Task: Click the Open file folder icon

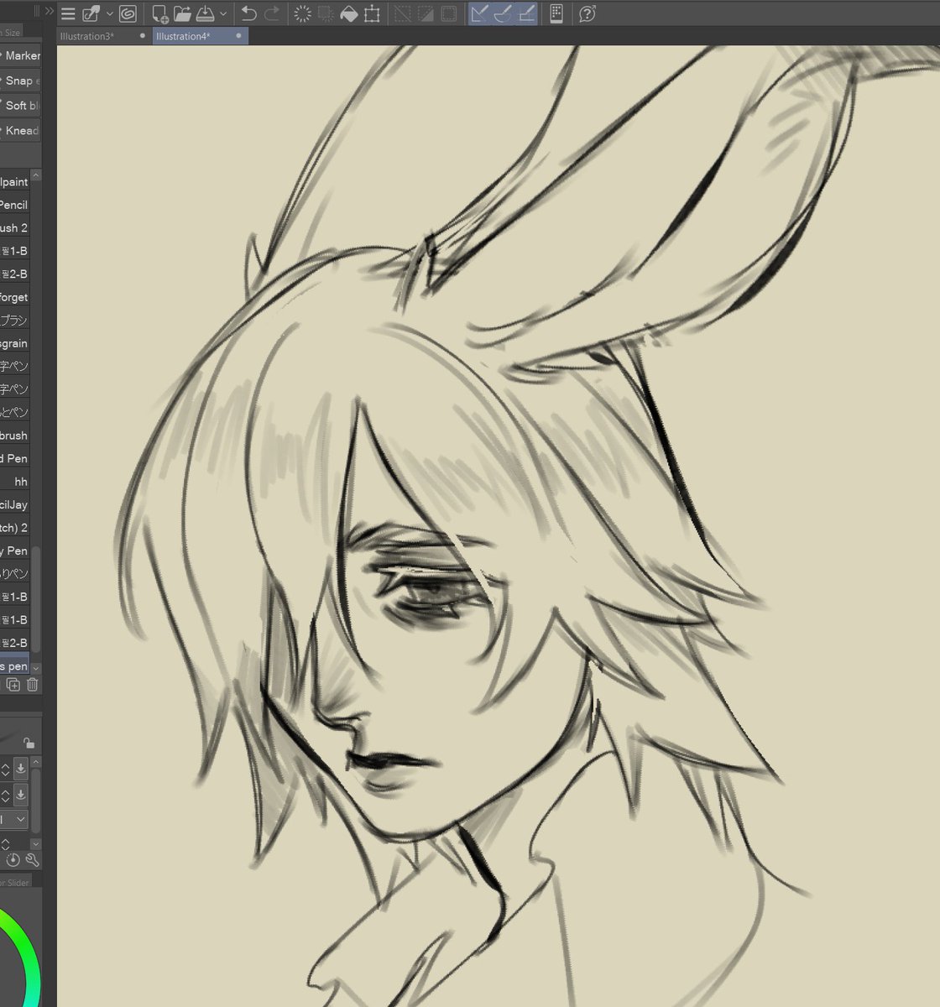Action: tap(182, 13)
